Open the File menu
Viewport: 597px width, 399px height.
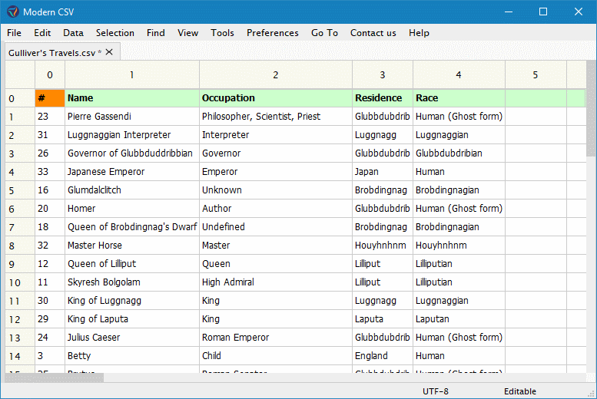[14, 33]
